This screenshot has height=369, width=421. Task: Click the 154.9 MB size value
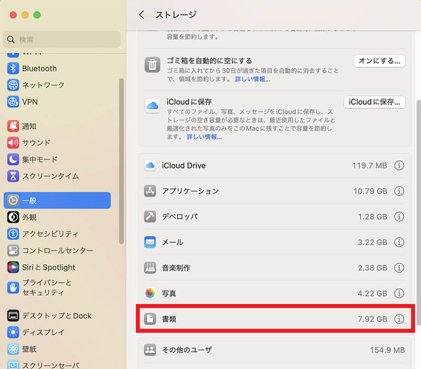(387, 350)
